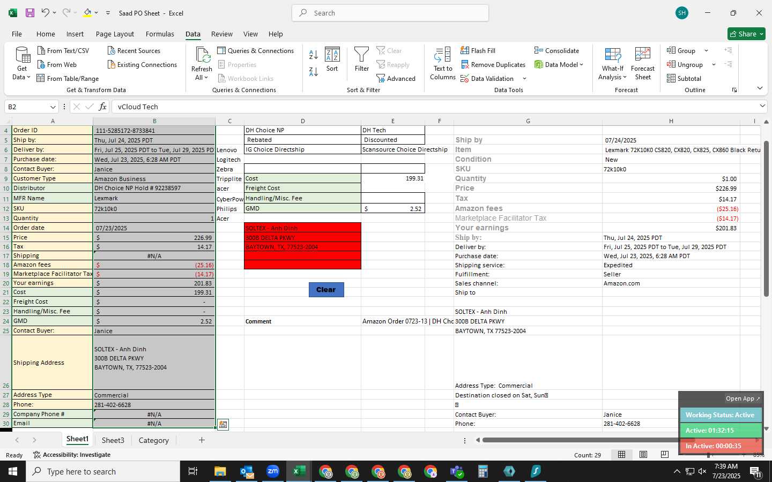Click Remove Duplicates

(x=493, y=65)
